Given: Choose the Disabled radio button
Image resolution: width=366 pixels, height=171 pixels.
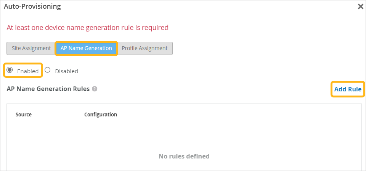Looking at the screenshot, I should pos(48,70).
